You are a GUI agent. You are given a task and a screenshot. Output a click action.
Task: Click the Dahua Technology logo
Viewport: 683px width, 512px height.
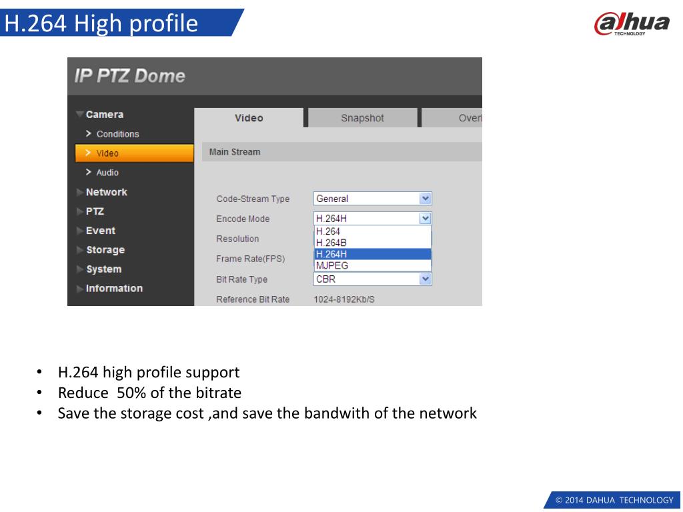click(632, 24)
